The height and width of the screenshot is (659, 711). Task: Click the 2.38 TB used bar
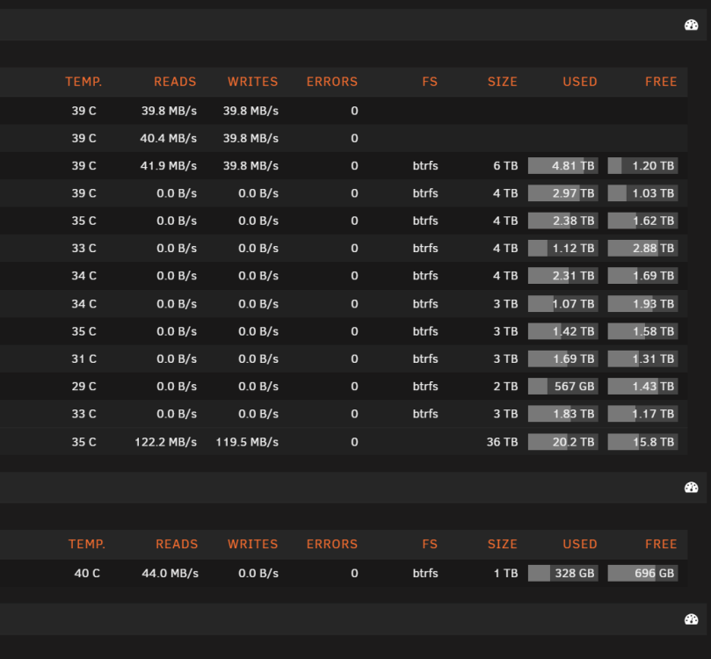coord(563,221)
